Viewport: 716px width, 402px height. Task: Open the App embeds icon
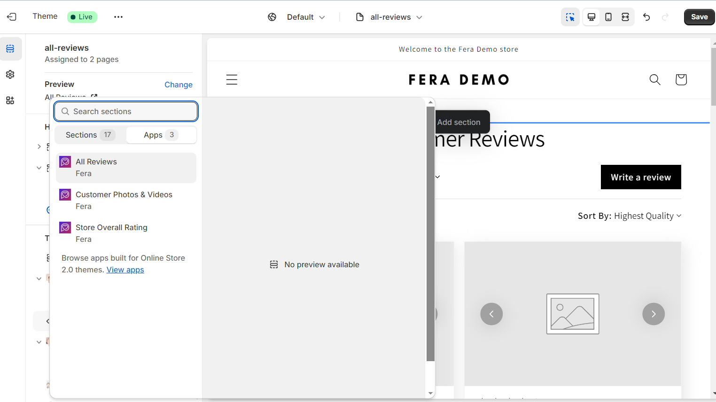pyautogui.click(x=10, y=100)
